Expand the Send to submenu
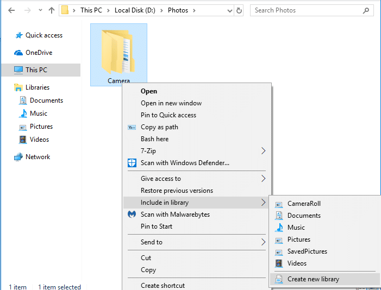The height and width of the screenshot is (290, 381). pos(264,242)
